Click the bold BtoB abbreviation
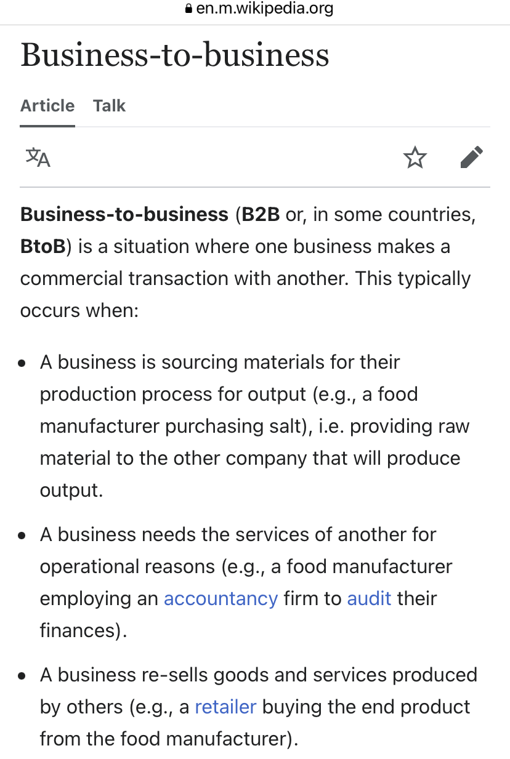 click(x=42, y=247)
